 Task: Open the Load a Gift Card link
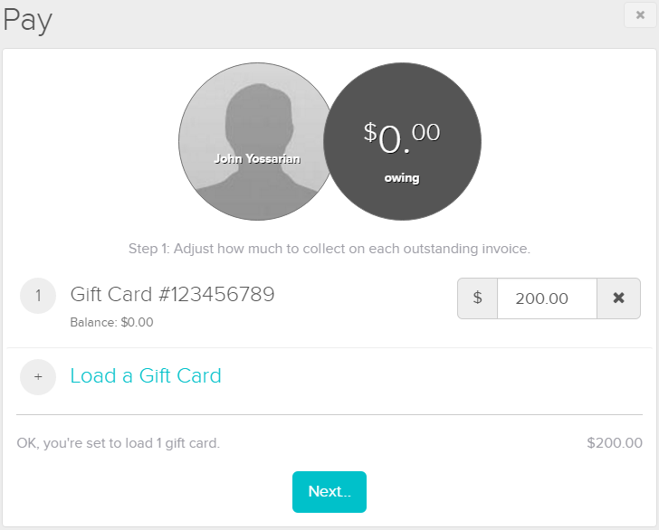pos(146,376)
